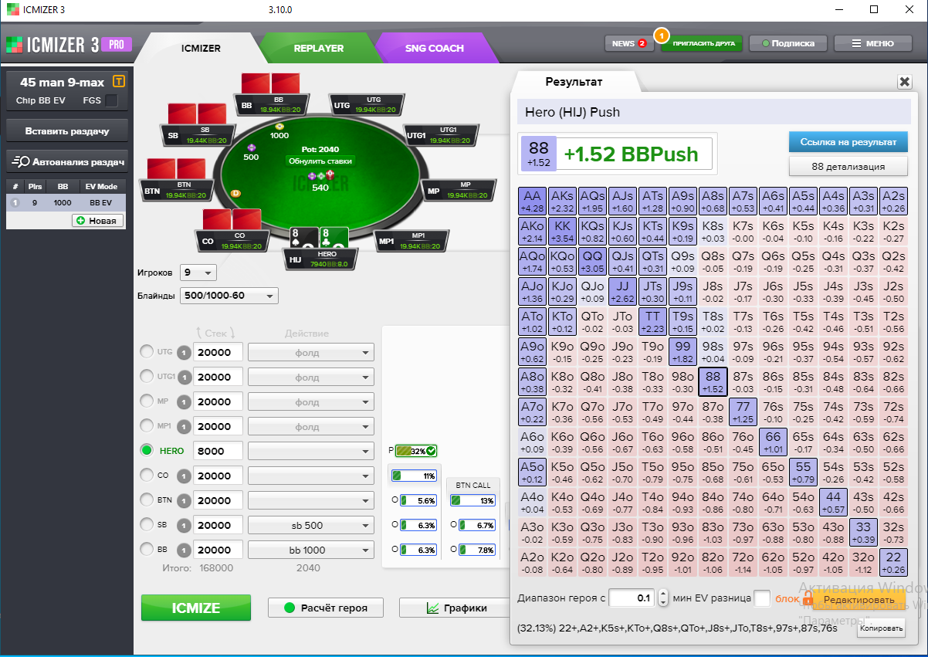Click the pot chips above 540
Screen dimensions: 928x657
pos(320,175)
